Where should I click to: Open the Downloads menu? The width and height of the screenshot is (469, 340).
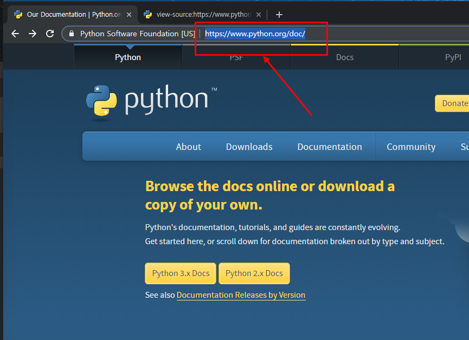(249, 147)
